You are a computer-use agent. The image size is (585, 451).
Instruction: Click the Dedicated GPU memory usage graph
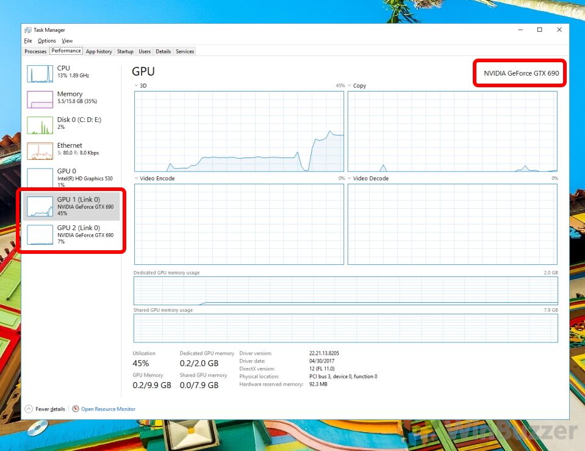pos(346,291)
